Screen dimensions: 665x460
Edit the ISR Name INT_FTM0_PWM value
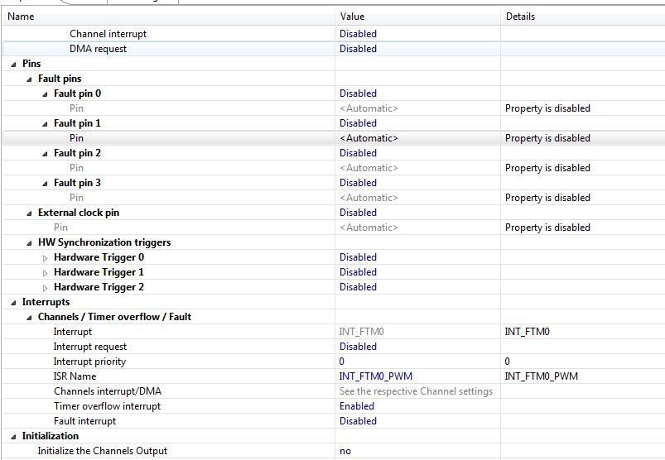click(375, 376)
